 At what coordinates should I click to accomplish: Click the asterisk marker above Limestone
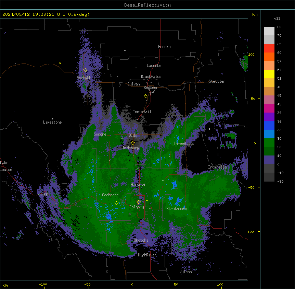pyautogui.click(x=52, y=119)
